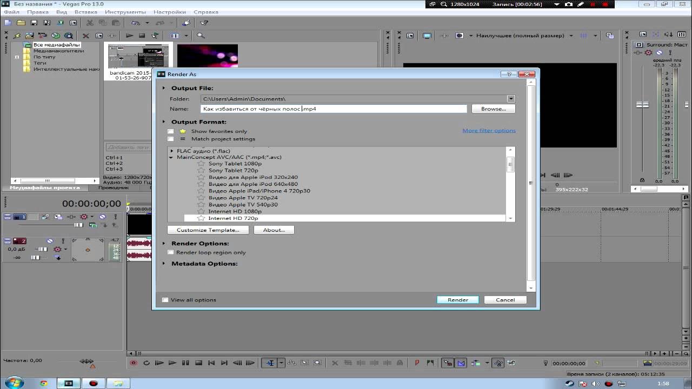
Task: Open the Инструменты menu
Action: point(125,12)
